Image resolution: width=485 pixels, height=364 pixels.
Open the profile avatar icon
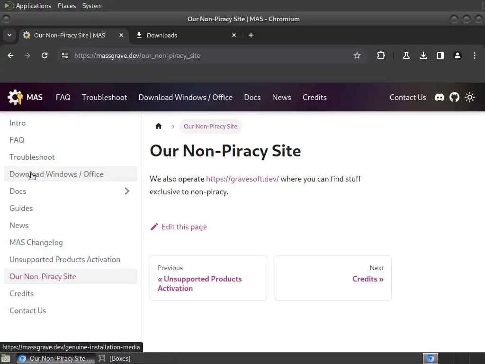pos(458,56)
